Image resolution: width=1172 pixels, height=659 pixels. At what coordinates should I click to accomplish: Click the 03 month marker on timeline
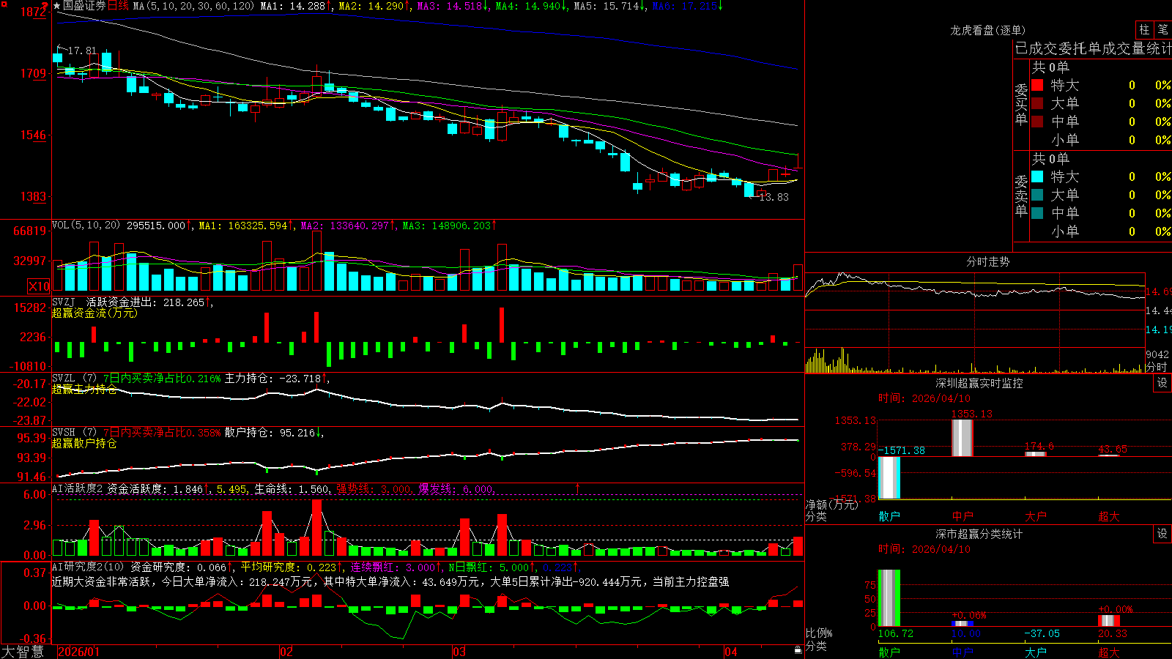pos(459,652)
